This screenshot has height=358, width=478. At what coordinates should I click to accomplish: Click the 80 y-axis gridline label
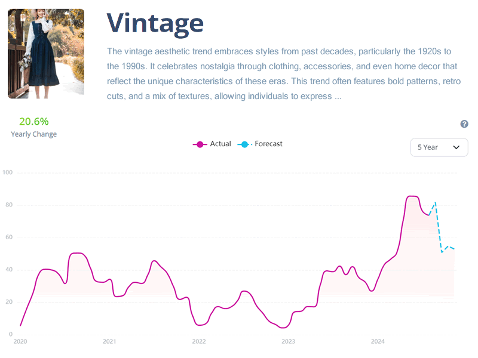point(9,205)
